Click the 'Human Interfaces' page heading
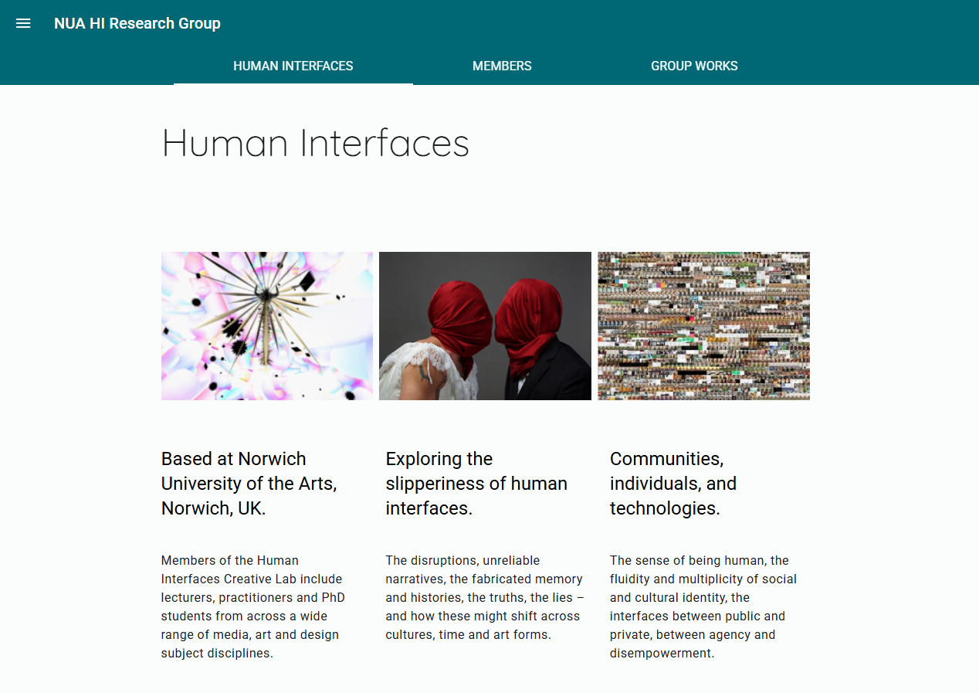The image size is (979, 693). point(314,144)
